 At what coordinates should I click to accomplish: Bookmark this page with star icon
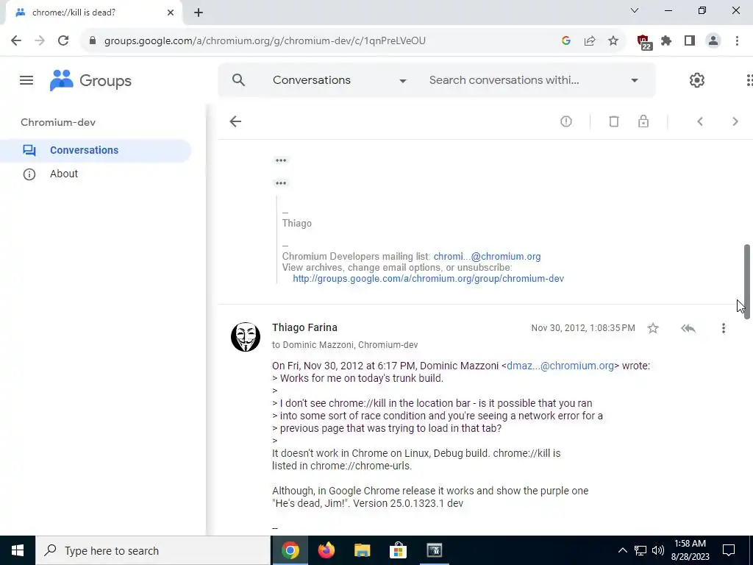point(613,41)
